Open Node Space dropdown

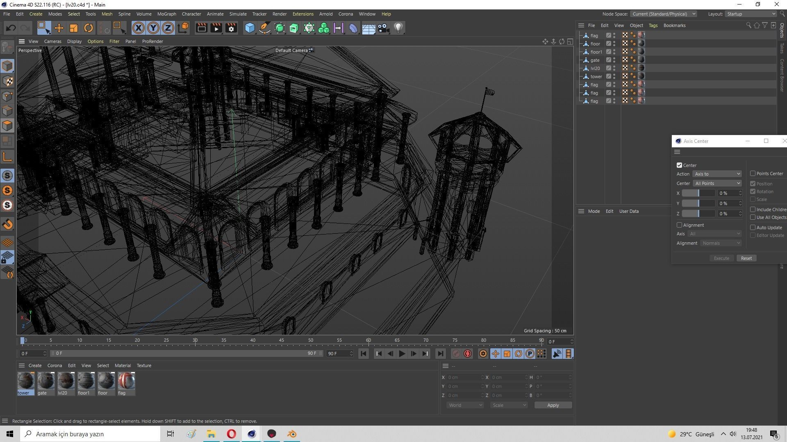click(x=663, y=14)
